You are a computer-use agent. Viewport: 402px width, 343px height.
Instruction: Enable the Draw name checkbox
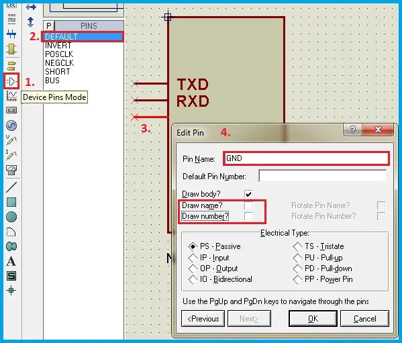tap(248, 205)
